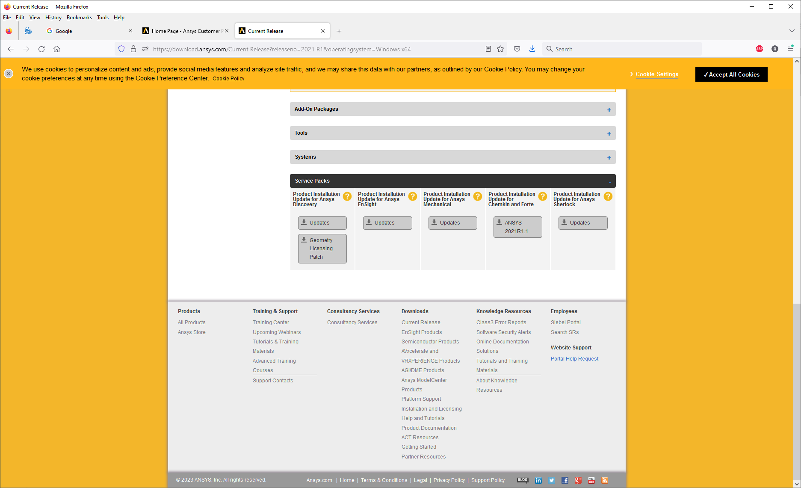Open Software Security Alerts footer link
Viewport: 801px width, 488px height.
(x=503, y=332)
